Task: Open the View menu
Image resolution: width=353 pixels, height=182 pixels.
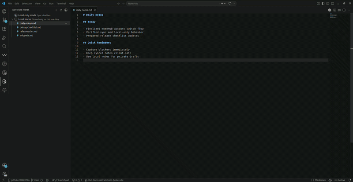Action: (38, 4)
